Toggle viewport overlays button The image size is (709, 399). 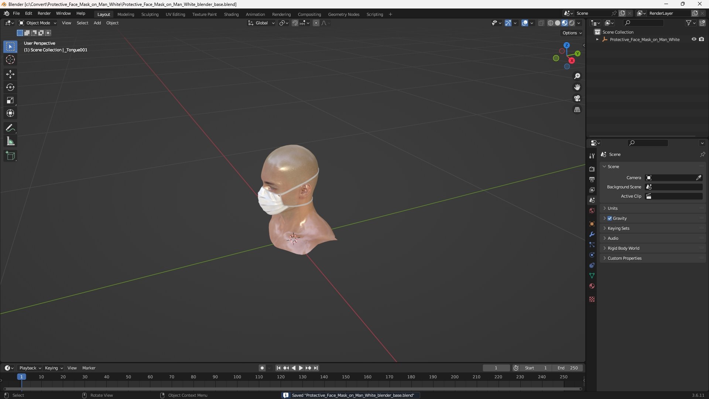[525, 23]
